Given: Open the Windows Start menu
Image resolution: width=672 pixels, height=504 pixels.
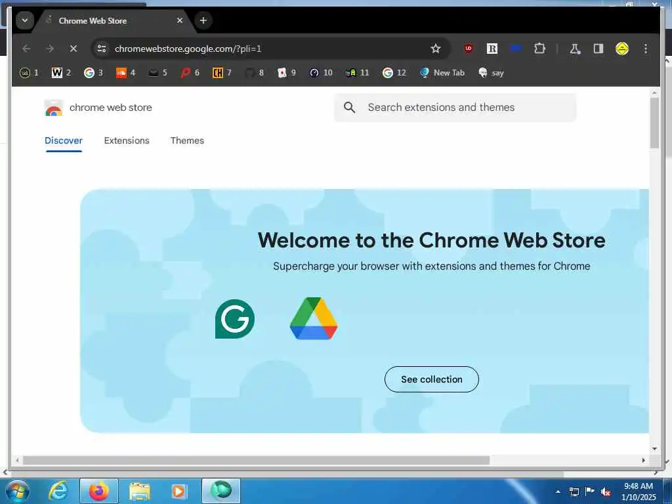Looking at the screenshot, I should point(18,491).
